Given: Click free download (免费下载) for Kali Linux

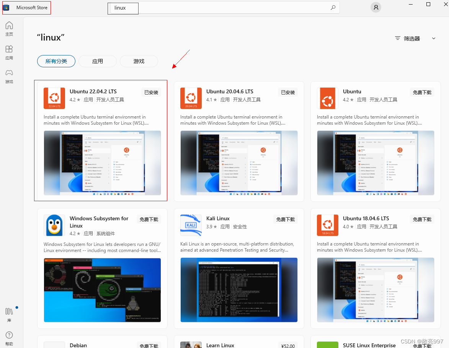Looking at the screenshot, I should (x=286, y=220).
